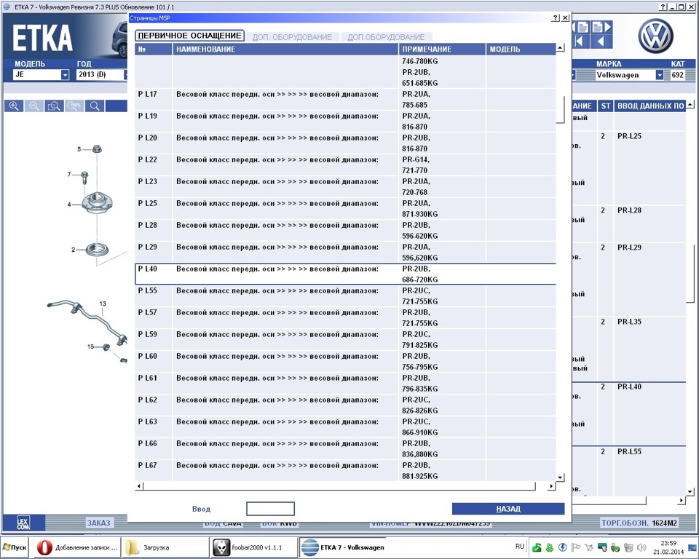Viewport: 699px width, 559px height.
Task: Click part number 4 on the diagram
Action: (x=69, y=204)
